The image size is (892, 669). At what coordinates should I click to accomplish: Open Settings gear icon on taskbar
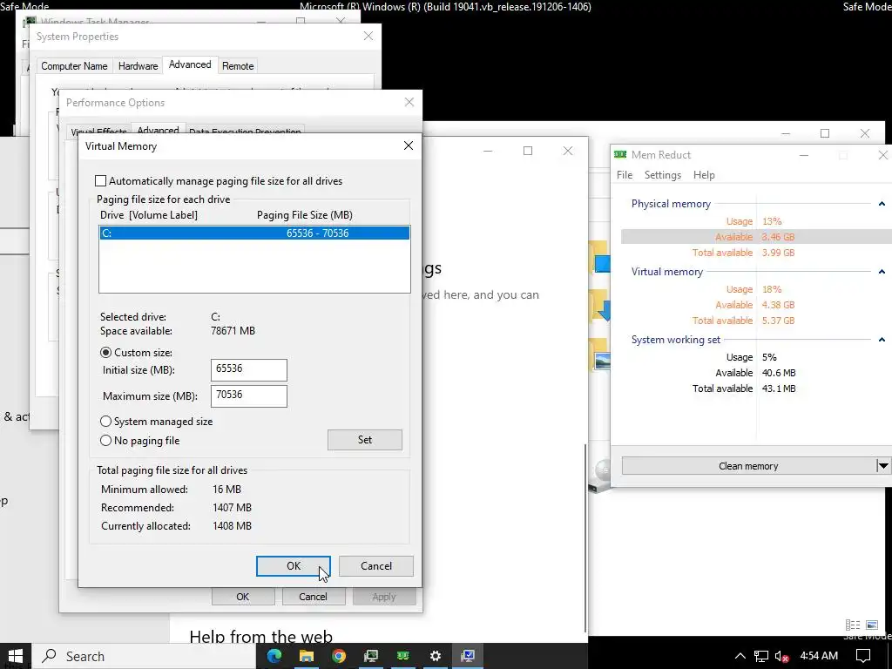pos(436,656)
